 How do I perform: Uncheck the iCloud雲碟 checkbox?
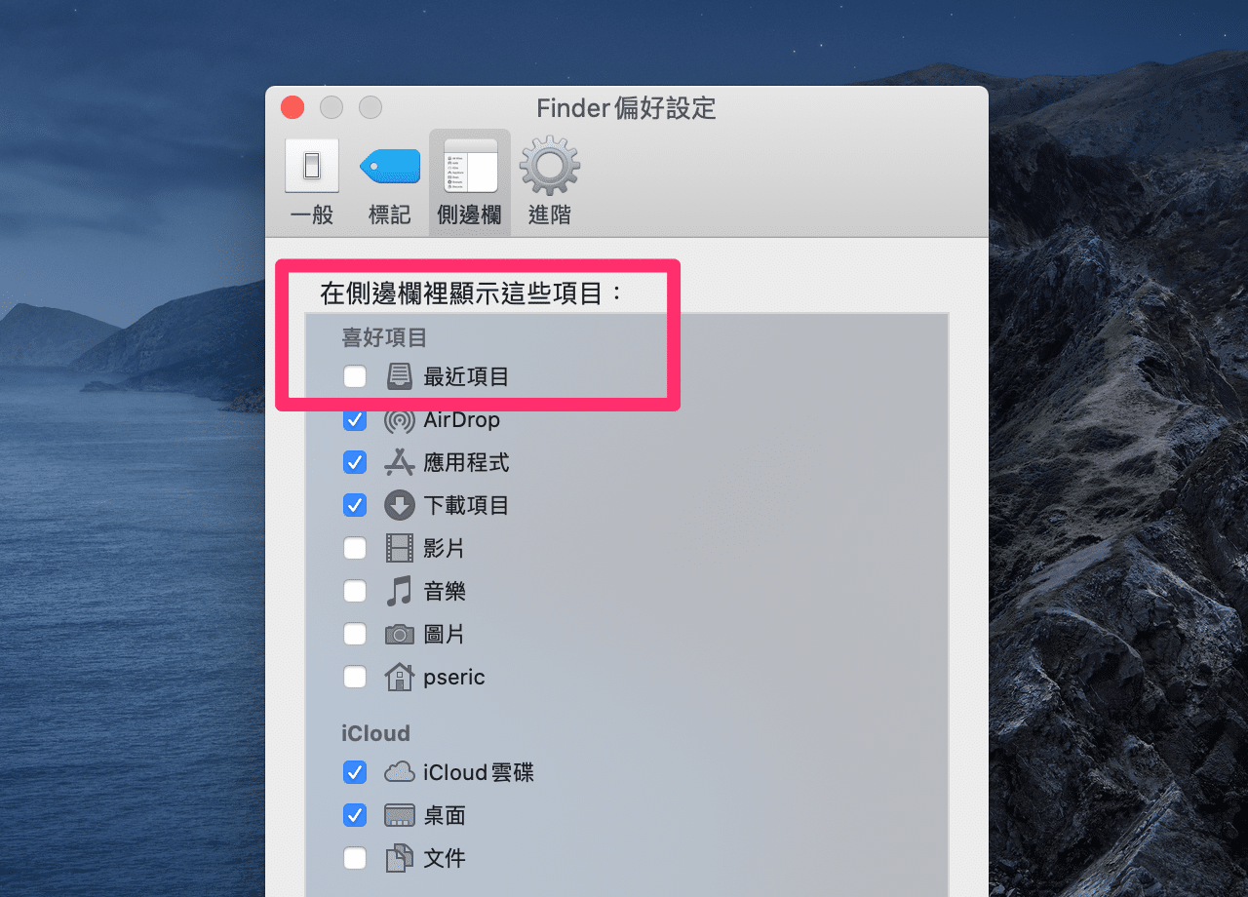(x=355, y=772)
